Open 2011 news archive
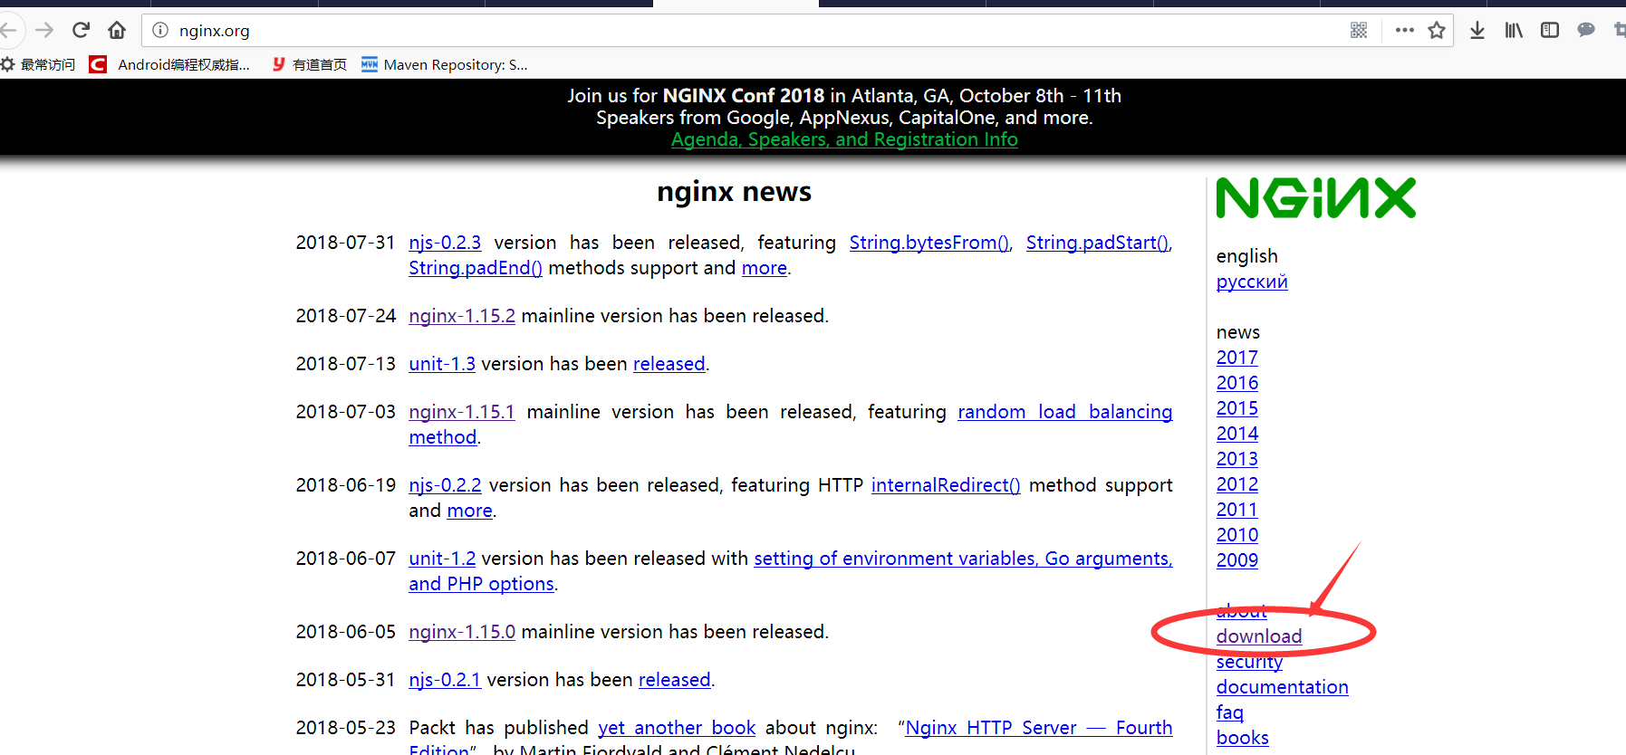 click(x=1237, y=510)
